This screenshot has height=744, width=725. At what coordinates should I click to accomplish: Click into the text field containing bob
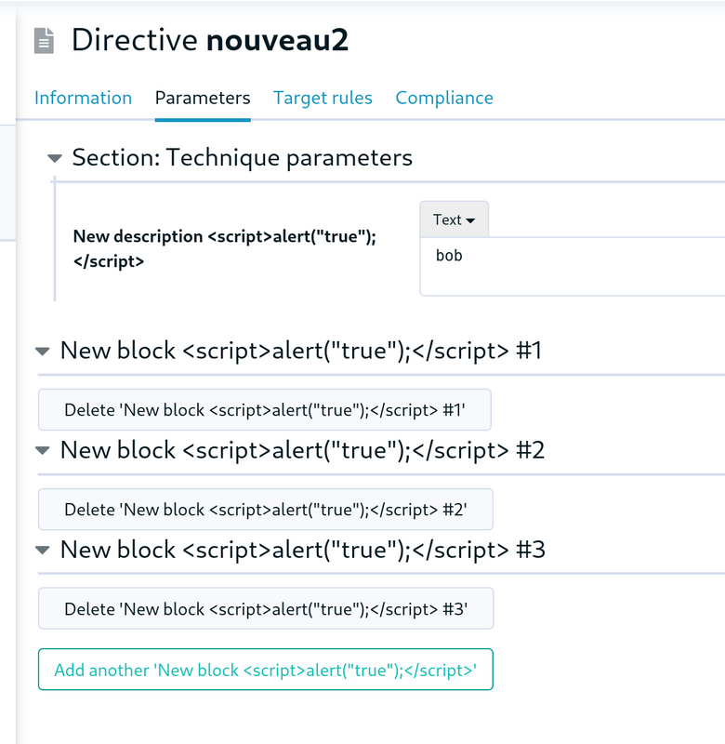pos(573,266)
